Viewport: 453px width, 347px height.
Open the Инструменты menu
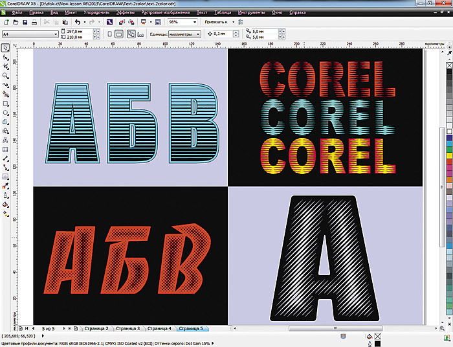click(x=251, y=12)
